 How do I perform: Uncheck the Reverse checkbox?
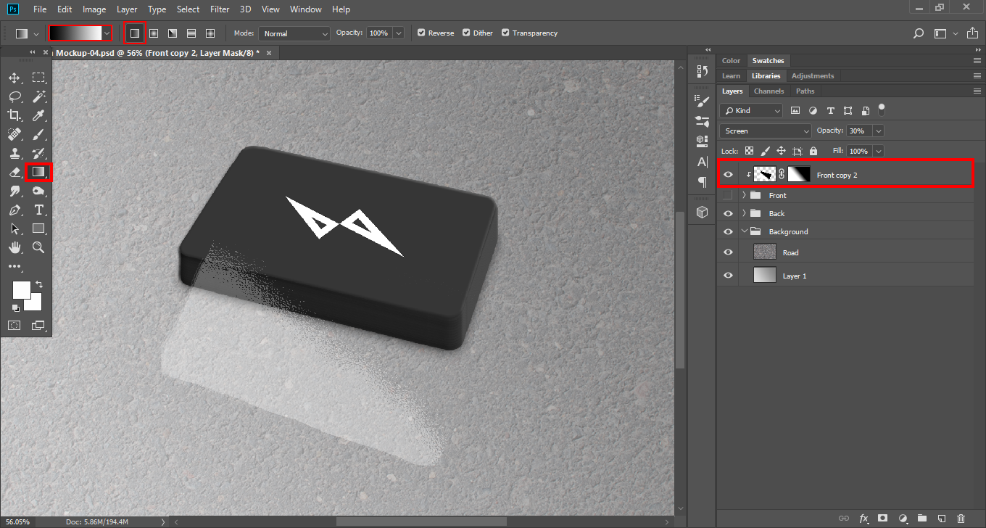(421, 33)
